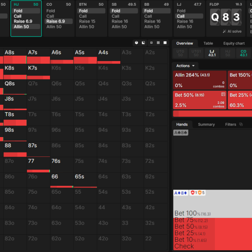Click the Bet 50% (8.15) action card
The width and height of the screenshot is (252, 252).
200,100
